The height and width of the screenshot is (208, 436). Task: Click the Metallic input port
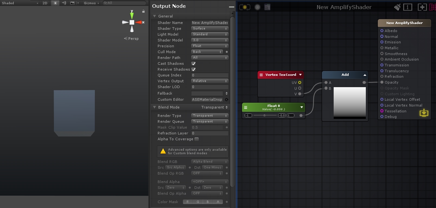382,48
